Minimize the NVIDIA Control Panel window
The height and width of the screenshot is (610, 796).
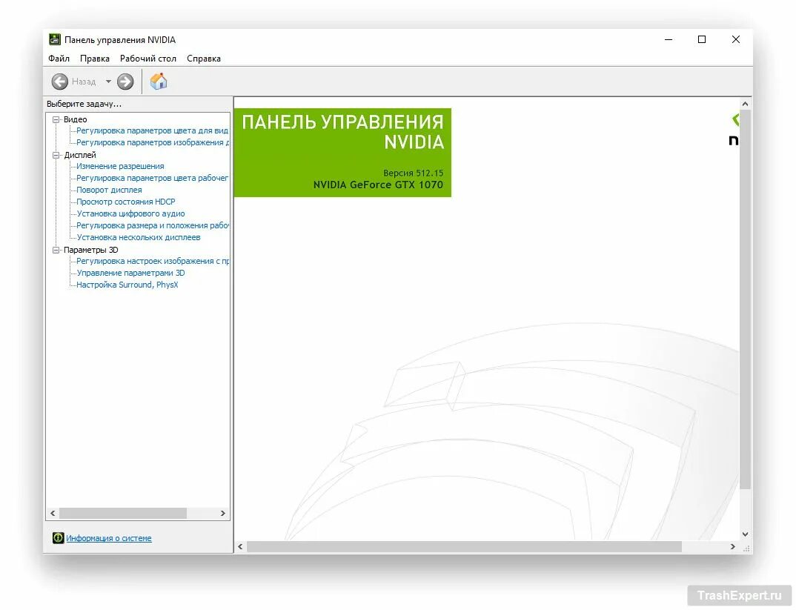[x=669, y=39]
